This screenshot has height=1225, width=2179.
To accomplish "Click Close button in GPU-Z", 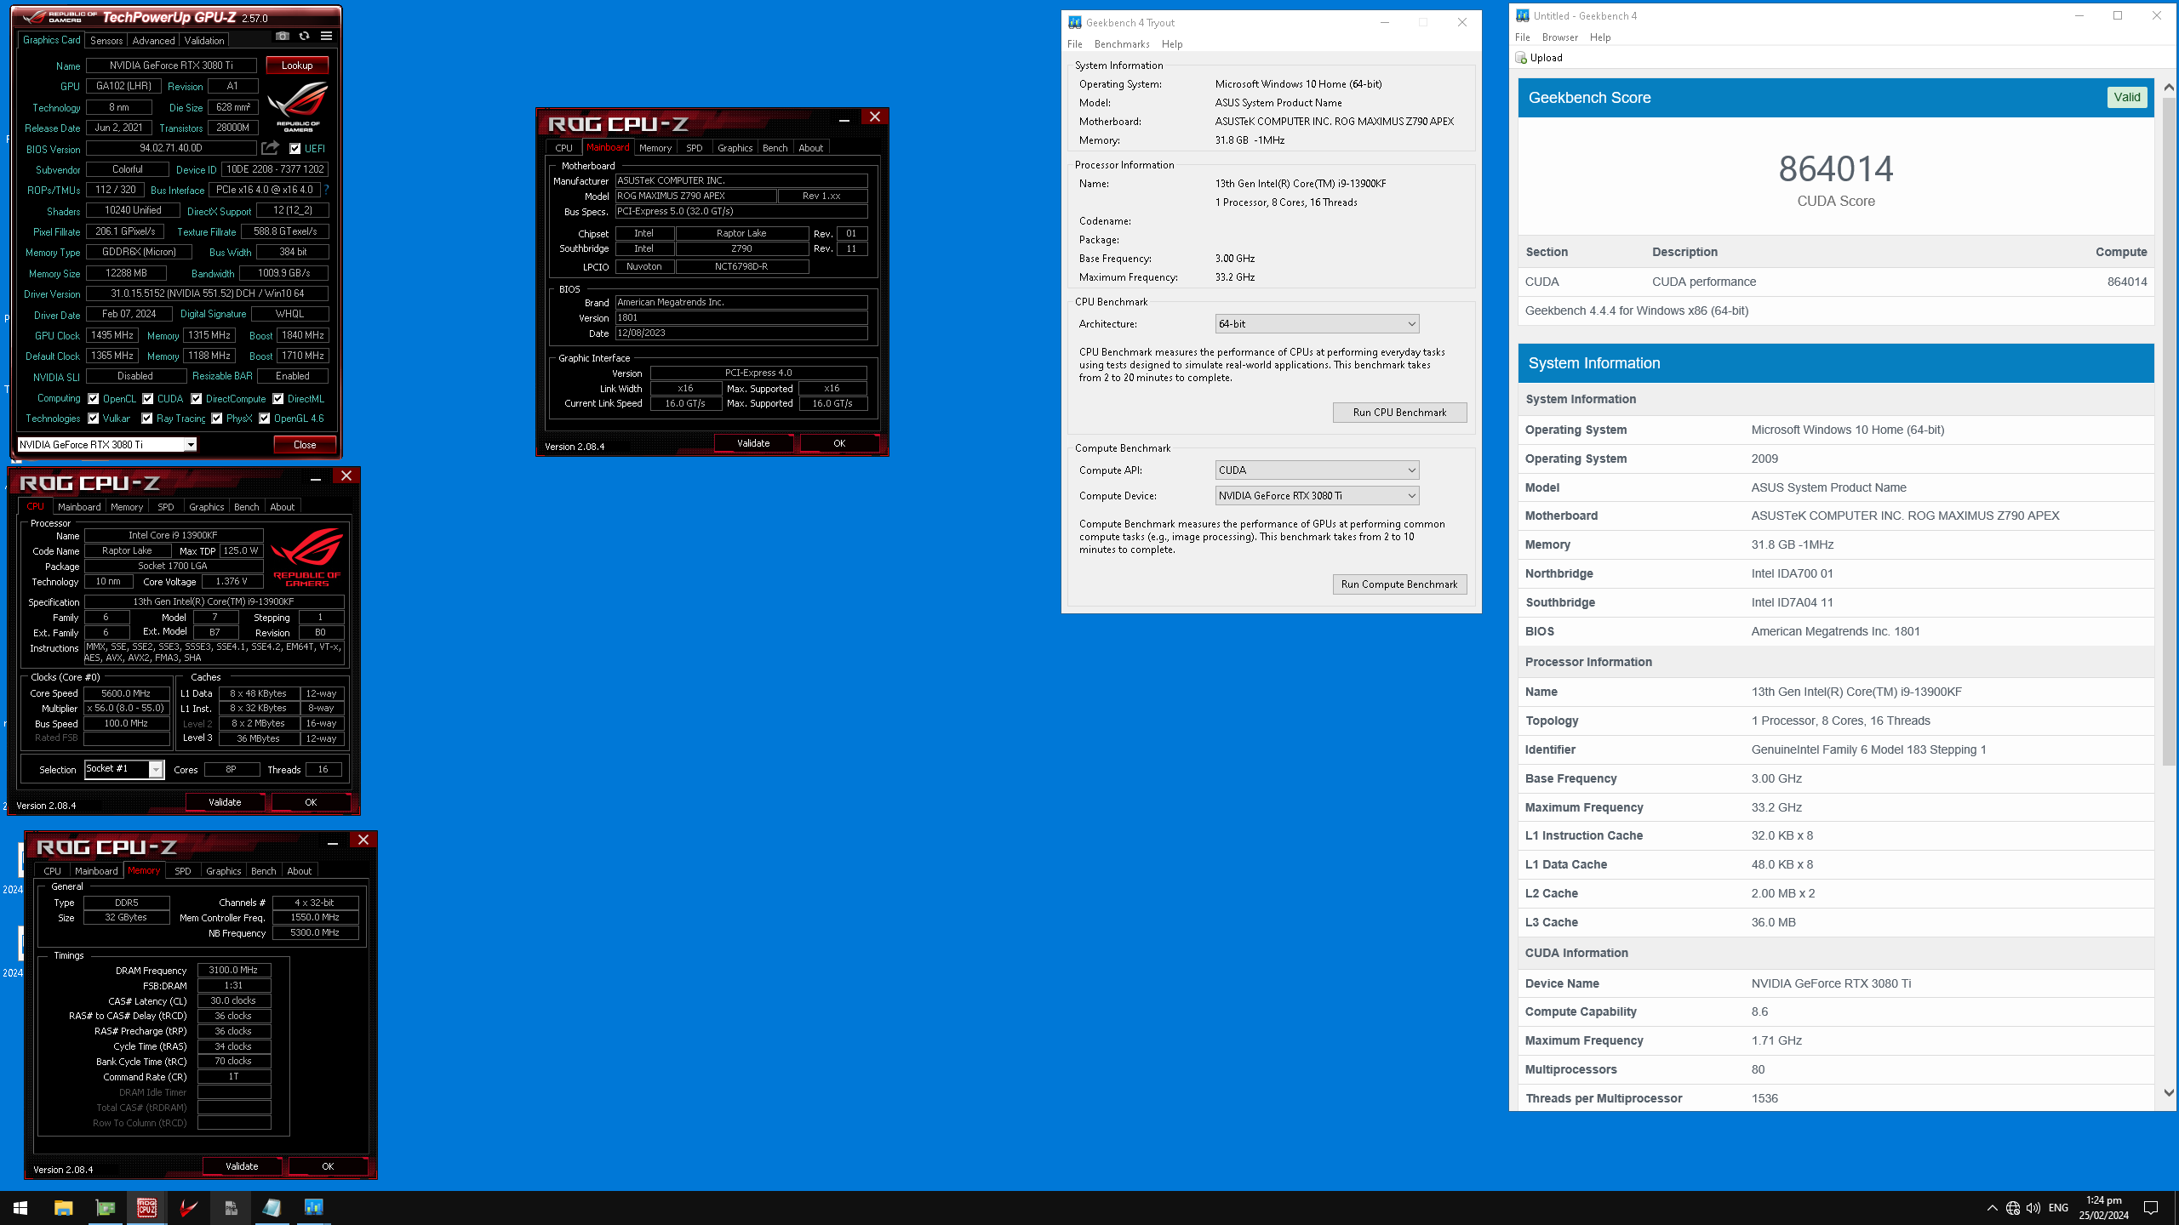I will pos(305,445).
